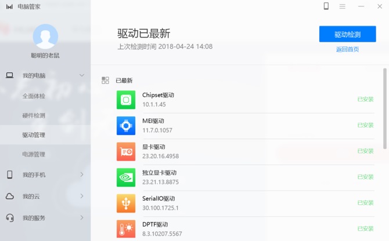This screenshot has width=389, height=241.
Task: Click the user avatar profile picture
Action: 45,36
